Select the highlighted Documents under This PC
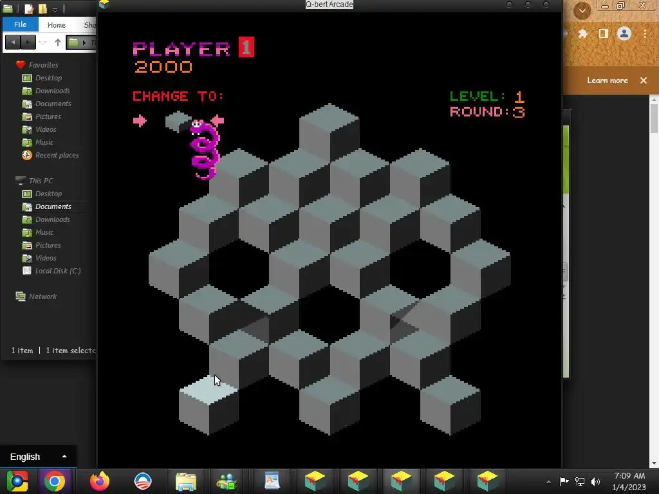 tap(53, 206)
